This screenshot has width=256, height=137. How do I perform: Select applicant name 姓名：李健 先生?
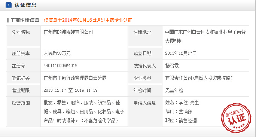(x=182, y=103)
